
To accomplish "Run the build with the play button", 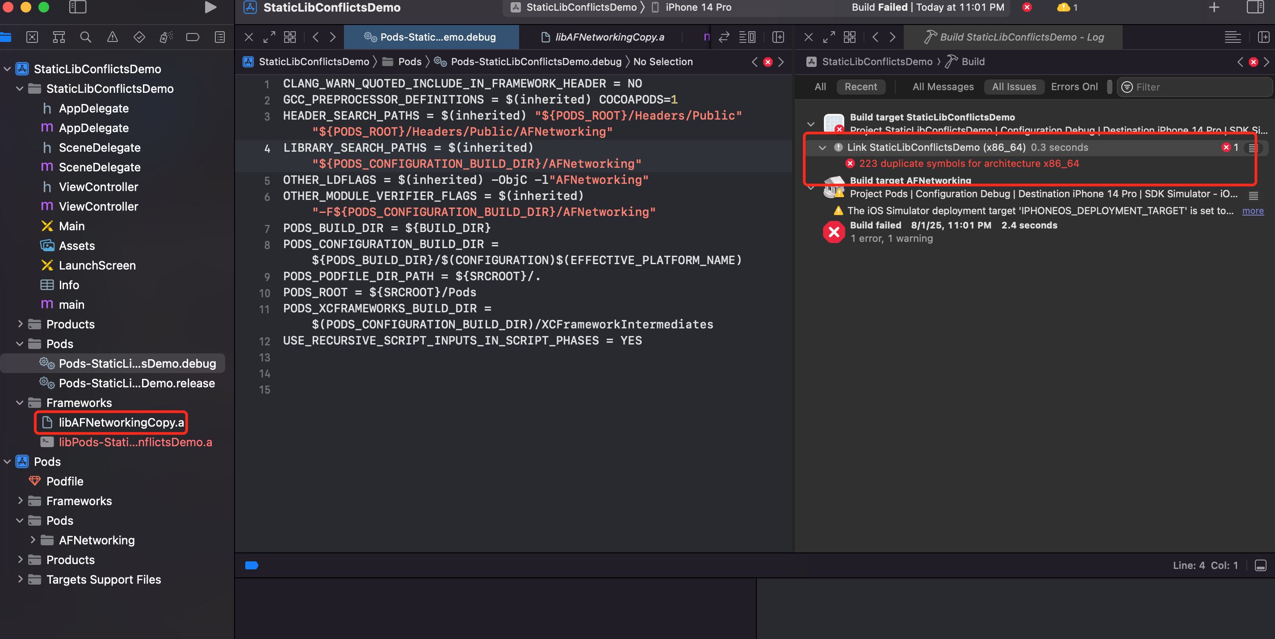I will (x=210, y=8).
